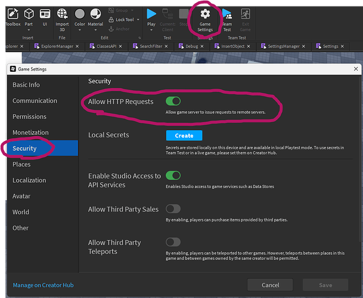Toggle Enable Studio Access to API Services
The height and width of the screenshot is (298, 363).
coord(173,176)
